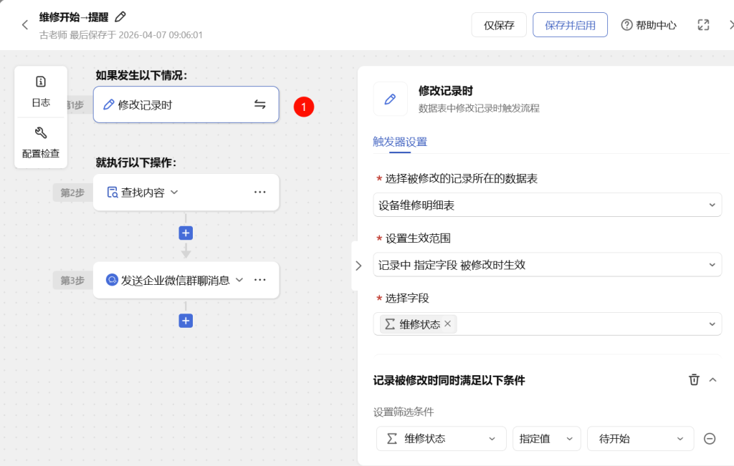The image size is (734, 466).
Task: Click the 修改记录时 panel pencil icon
Action: [x=390, y=99]
